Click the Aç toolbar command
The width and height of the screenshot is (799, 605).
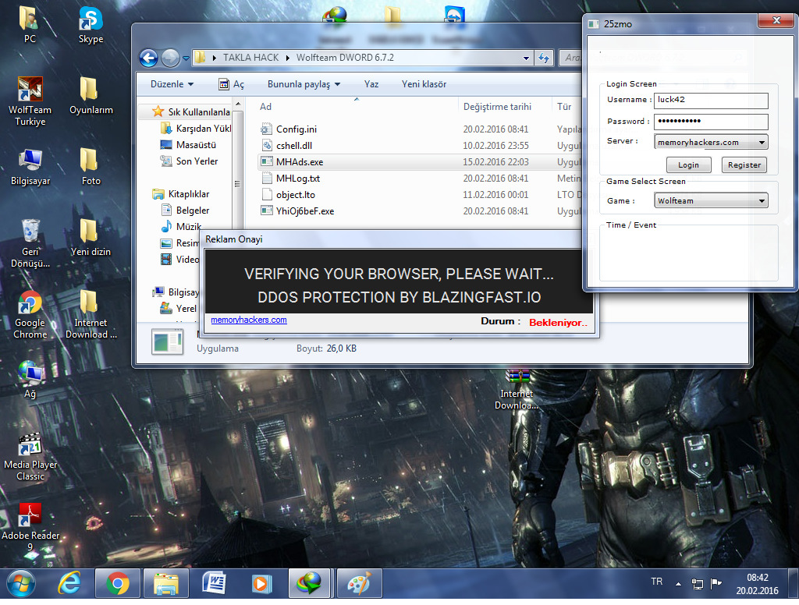tap(232, 84)
